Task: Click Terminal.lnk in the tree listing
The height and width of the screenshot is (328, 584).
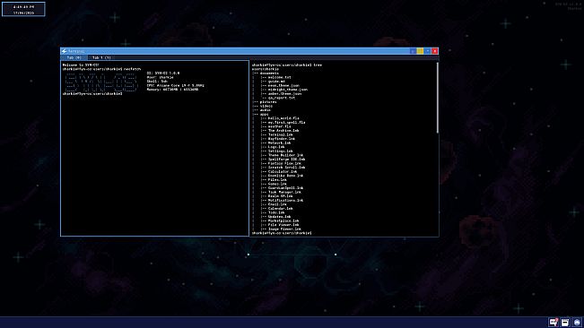Action: (281, 134)
